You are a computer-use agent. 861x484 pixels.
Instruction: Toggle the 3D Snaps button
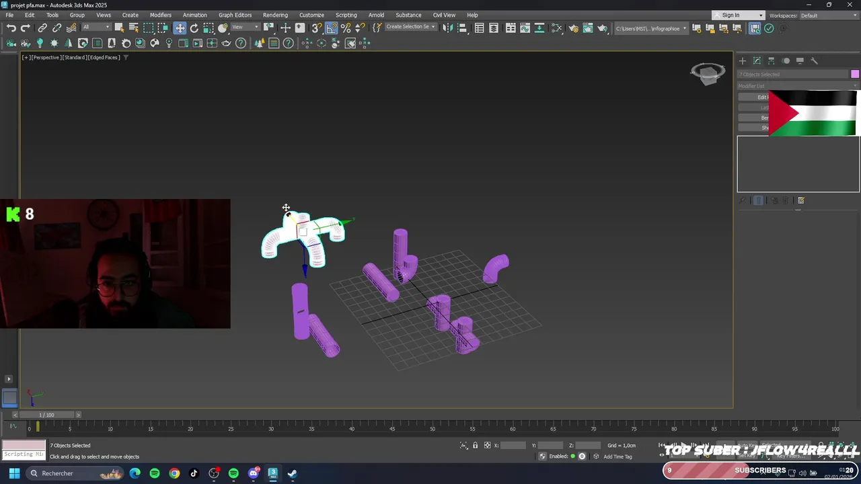click(x=317, y=28)
